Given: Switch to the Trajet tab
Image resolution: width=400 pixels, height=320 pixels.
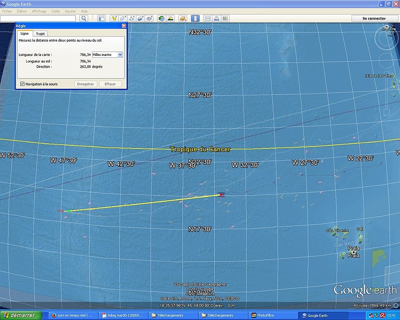Looking at the screenshot, I should [x=40, y=34].
